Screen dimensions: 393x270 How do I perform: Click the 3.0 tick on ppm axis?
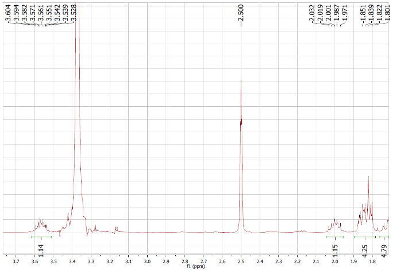click(x=147, y=260)
